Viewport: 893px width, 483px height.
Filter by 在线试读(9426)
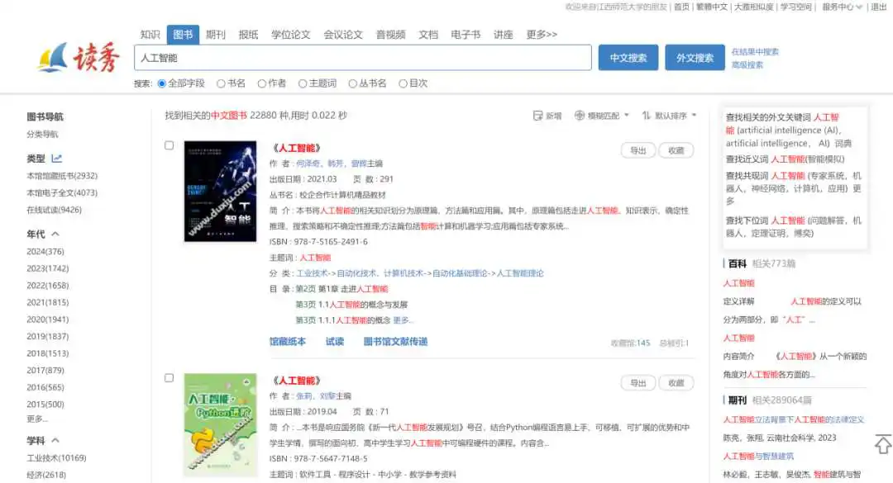coord(54,210)
